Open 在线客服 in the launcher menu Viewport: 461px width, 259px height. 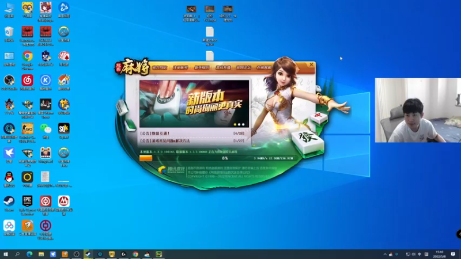264,67
